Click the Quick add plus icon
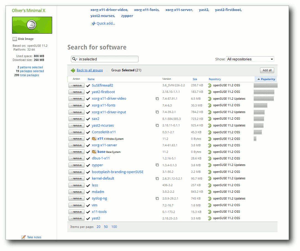Viewport: 300px width, 251px height. (x=93, y=24)
